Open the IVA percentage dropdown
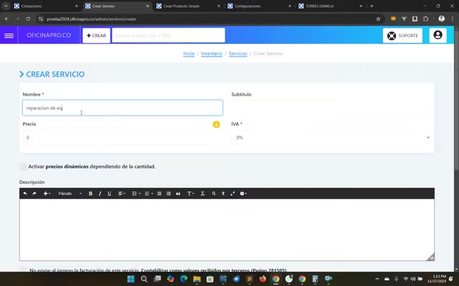 click(331, 137)
